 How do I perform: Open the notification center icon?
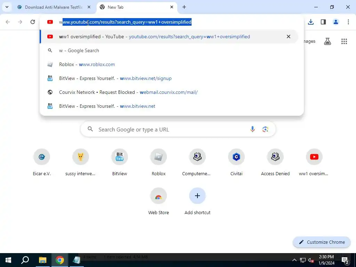pyautogui.click(x=345, y=260)
